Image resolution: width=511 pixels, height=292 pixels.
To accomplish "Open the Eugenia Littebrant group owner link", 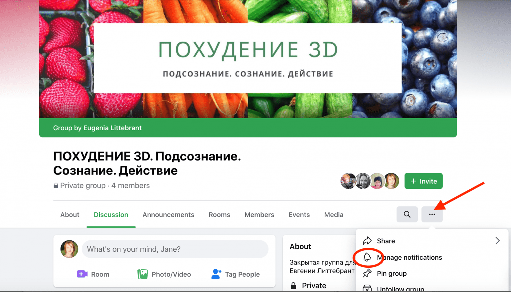I will 112,128.
